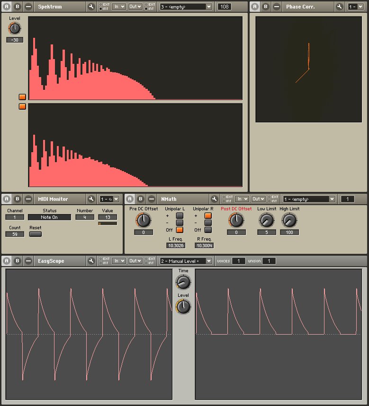Toggle Unipolar R plus button
Image resolution: width=369 pixels, height=406 pixels.
tap(208, 216)
